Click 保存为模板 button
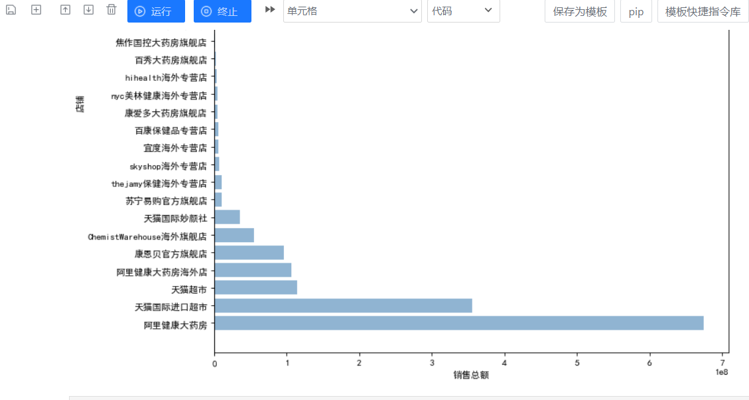Image resolution: width=749 pixels, height=400 pixels. tap(580, 11)
